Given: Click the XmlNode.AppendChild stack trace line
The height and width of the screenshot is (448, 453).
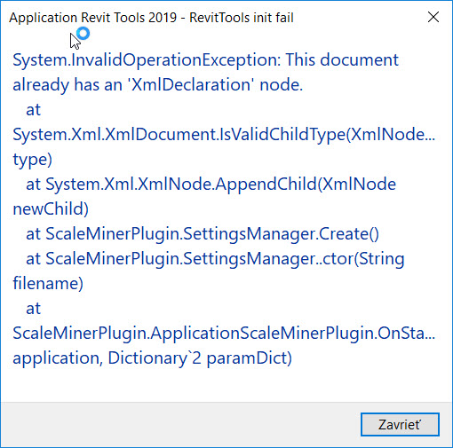Looking at the screenshot, I should (x=211, y=185).
